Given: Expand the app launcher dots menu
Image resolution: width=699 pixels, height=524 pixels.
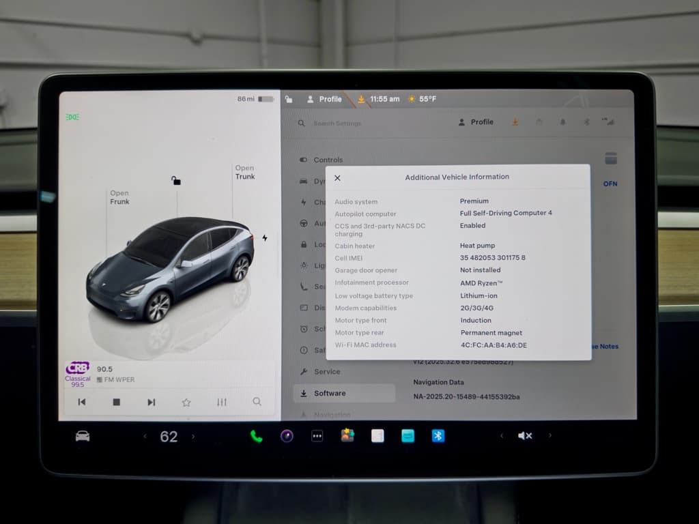Looking at the screenshot, I should [x=317, y=435].
